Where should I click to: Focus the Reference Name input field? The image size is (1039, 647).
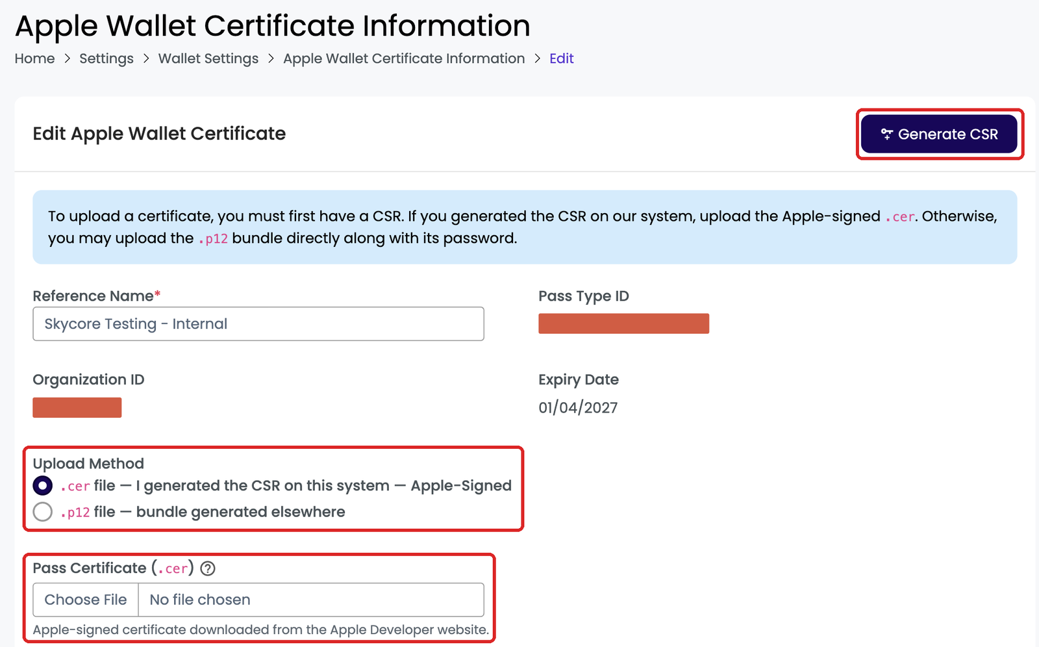pyautogui.click(x=258, y=323)
